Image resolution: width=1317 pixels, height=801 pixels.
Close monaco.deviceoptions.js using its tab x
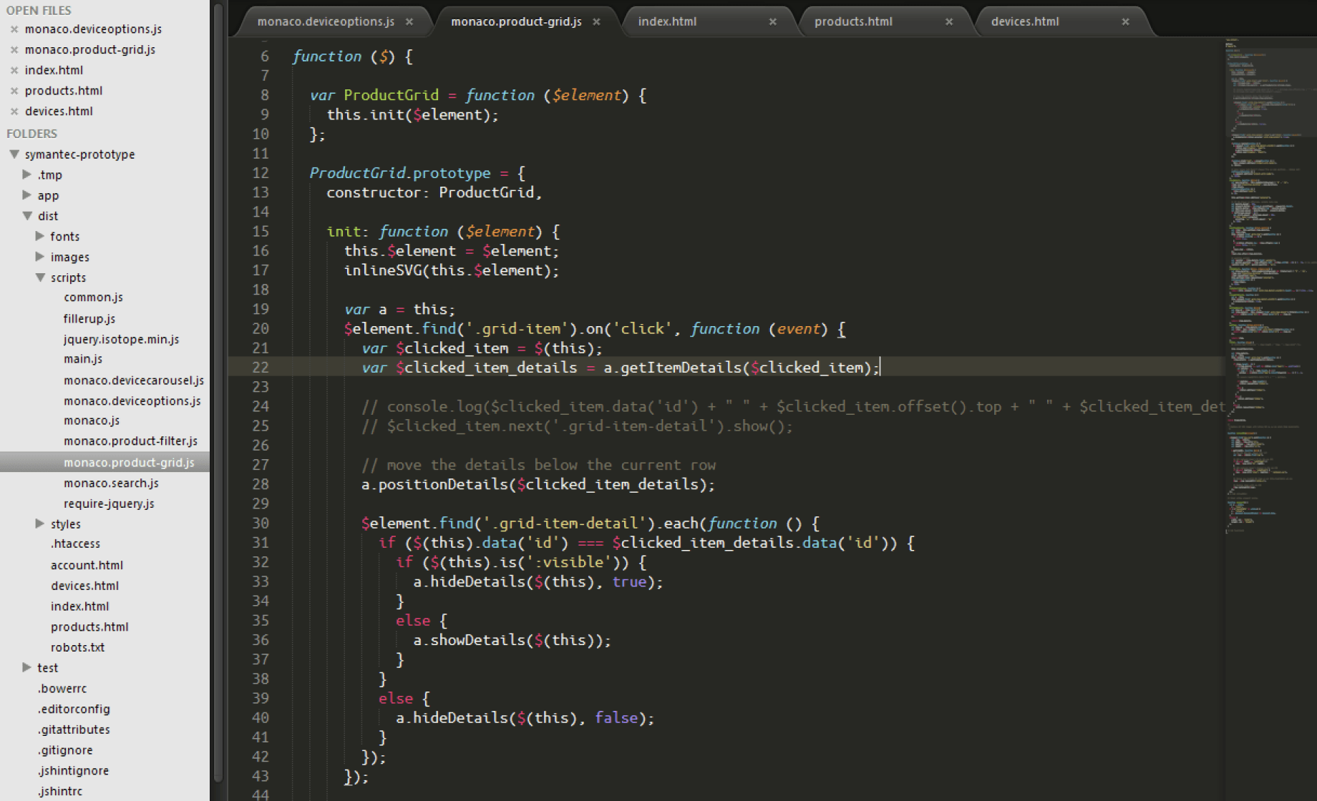pos(409,21)
